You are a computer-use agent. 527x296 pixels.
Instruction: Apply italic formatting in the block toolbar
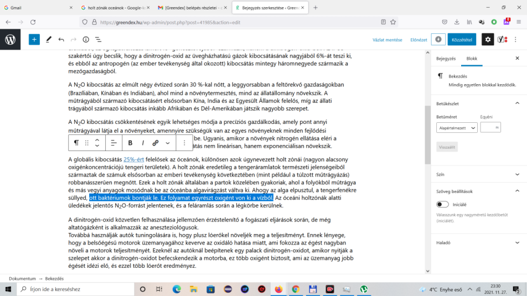[143, 143]
